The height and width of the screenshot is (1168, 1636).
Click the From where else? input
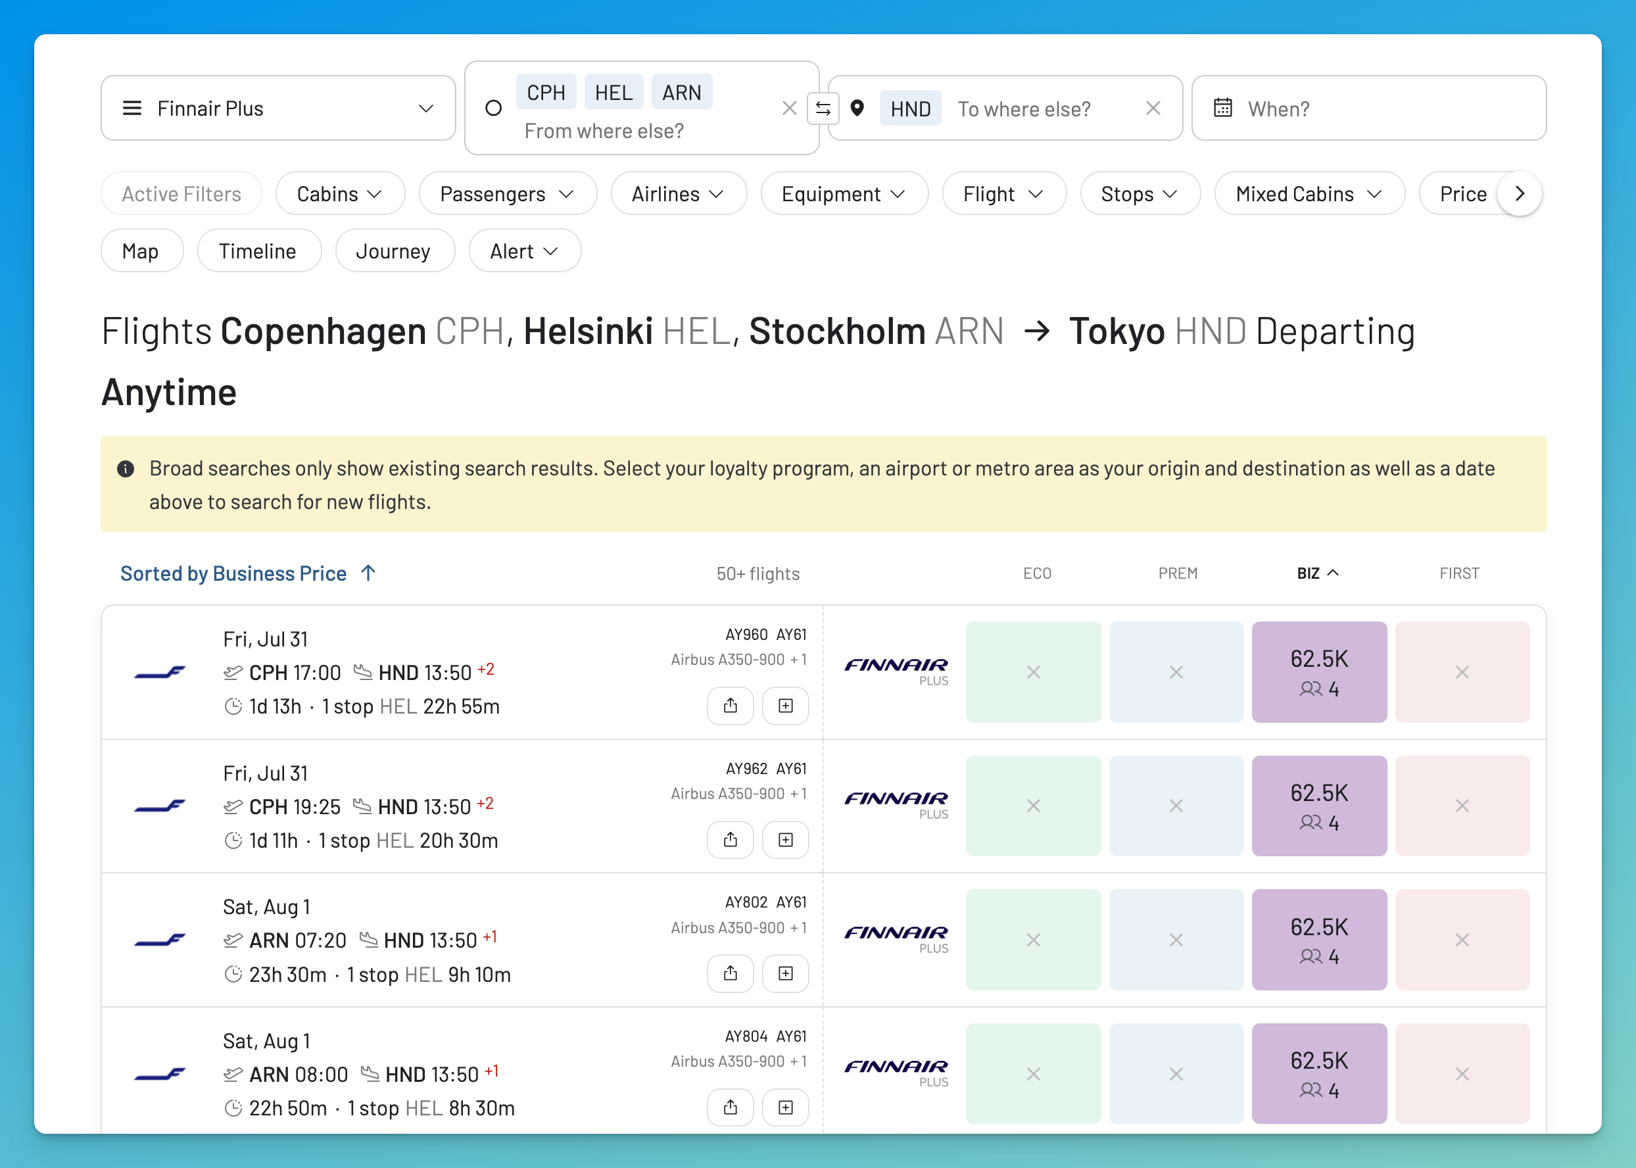(x=604, y=131)
